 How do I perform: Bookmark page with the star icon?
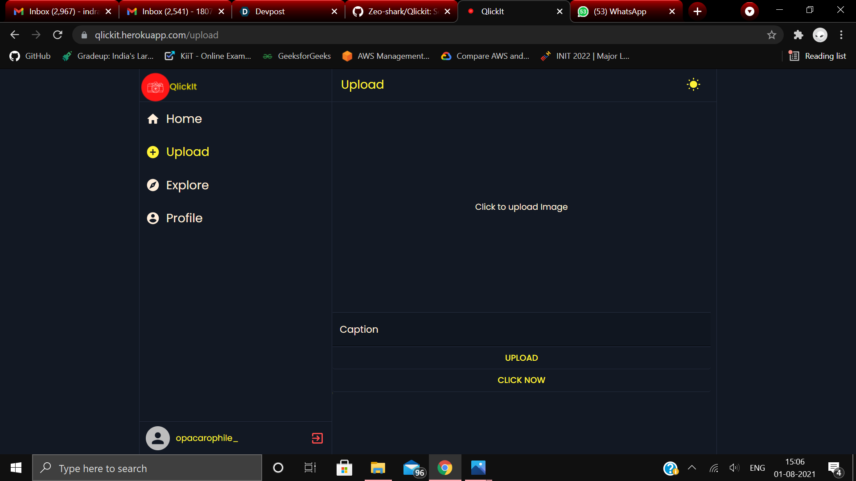[772, 35]
